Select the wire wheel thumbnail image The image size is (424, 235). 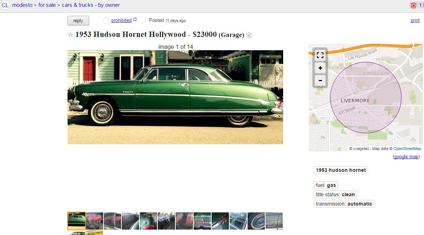pyautogui.click(x=256, y=221)
